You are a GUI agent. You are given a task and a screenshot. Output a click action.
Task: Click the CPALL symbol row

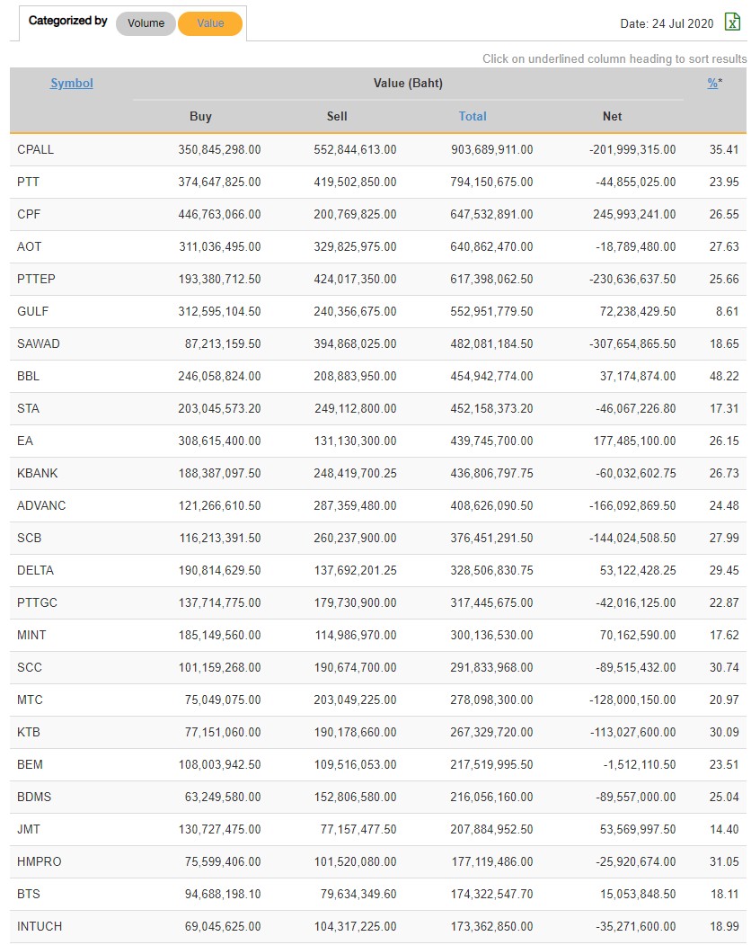click(x=36, y=149)
